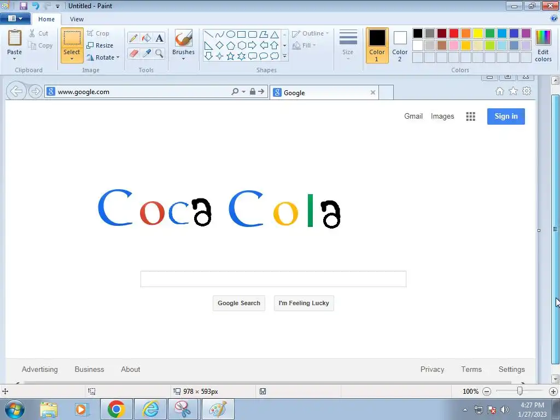Pick the red color swatch
The width and height of the screenshot is (560, 420).
454,33
